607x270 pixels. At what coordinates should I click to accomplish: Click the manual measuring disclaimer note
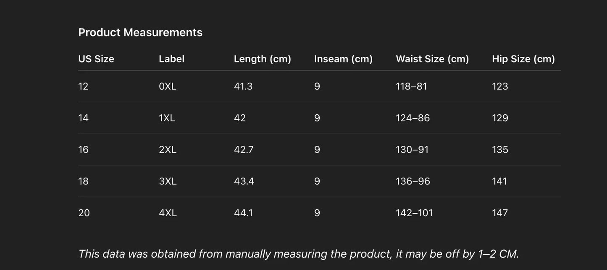(299, 254)
